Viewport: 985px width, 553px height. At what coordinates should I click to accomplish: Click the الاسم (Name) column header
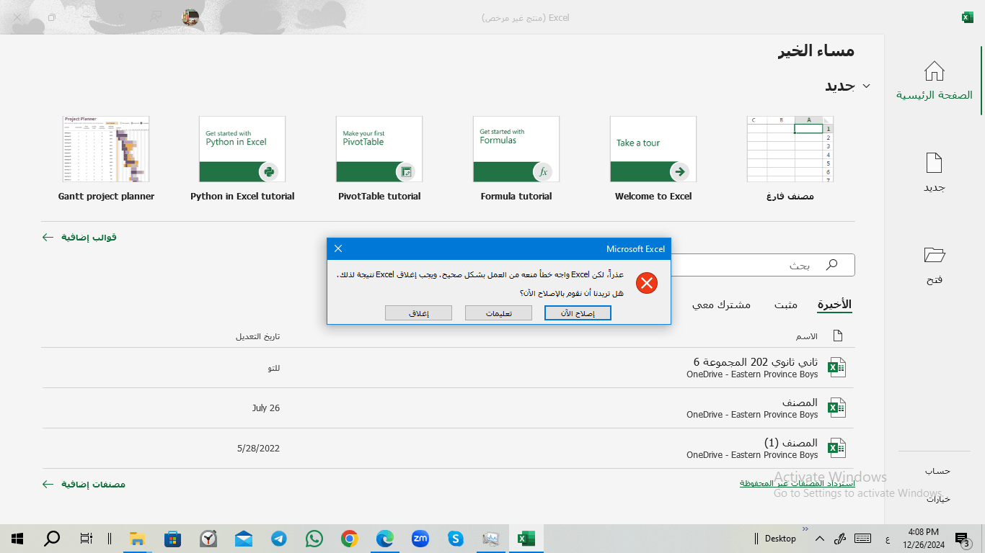coord(805,336)
